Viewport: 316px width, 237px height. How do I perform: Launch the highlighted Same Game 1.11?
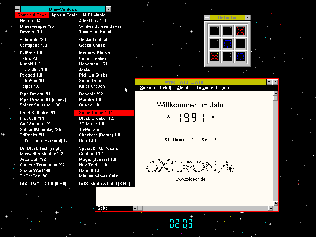point(104,113)
